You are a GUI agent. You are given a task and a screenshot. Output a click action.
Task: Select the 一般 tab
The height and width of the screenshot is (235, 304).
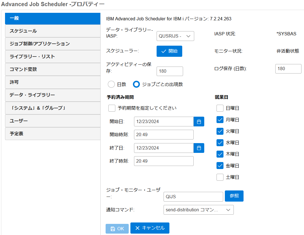[53, 18]
